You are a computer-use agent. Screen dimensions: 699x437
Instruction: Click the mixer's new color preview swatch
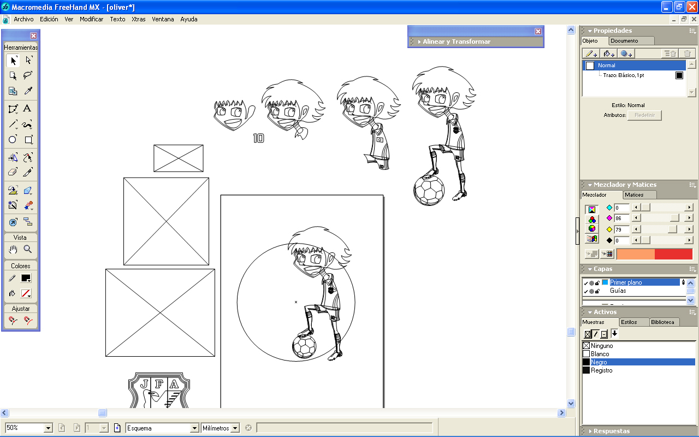coord(674,254)
